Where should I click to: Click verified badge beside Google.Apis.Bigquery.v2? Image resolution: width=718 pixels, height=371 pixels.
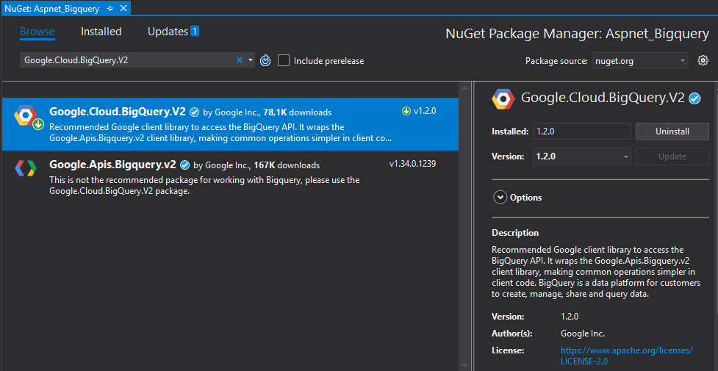(x=184, y=165)
